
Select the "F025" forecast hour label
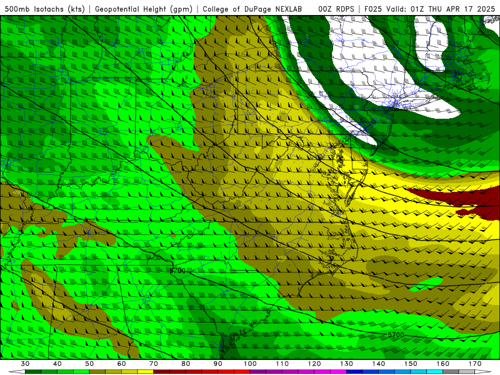pyautogui.click(x=373, y=9)
